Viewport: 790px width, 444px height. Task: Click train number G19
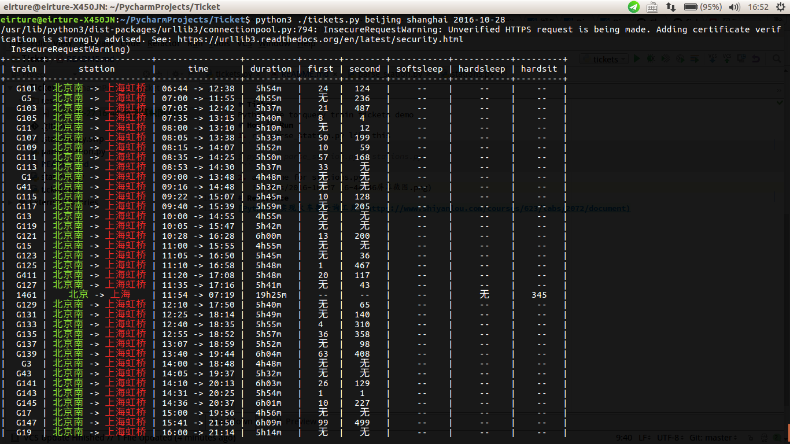click(x=24, y=432)
